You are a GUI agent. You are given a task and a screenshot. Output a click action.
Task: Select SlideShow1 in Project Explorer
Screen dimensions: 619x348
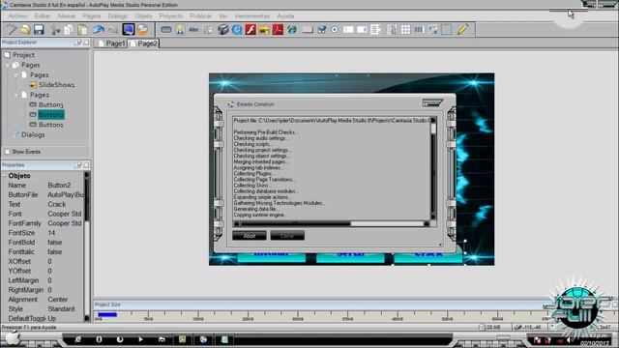coord(56,85)
